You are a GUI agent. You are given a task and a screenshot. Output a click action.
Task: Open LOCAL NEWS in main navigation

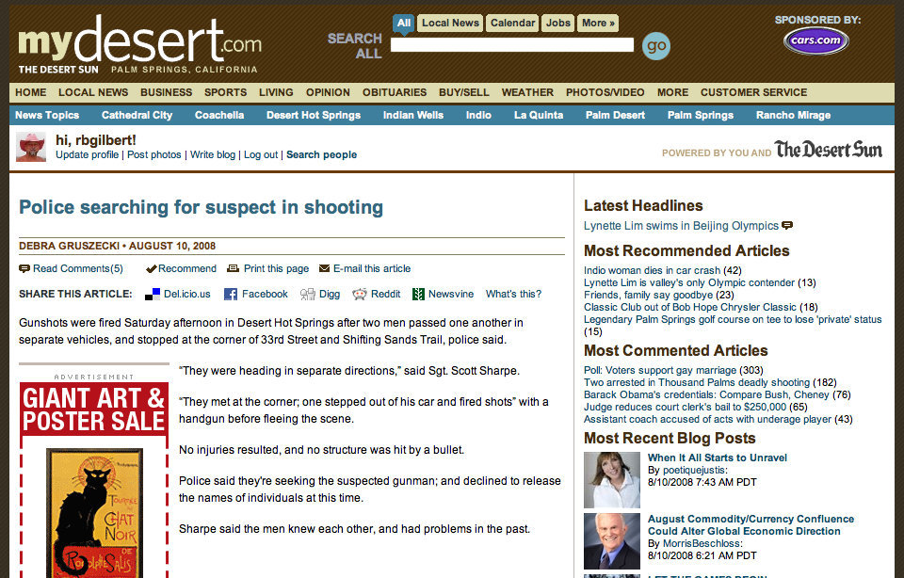(93, 92)
